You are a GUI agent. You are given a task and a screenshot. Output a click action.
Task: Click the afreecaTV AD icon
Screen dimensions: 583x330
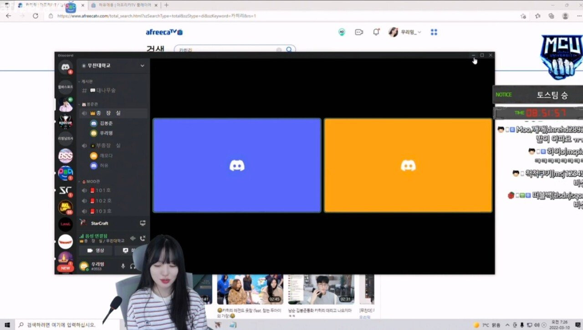point(342,32)
